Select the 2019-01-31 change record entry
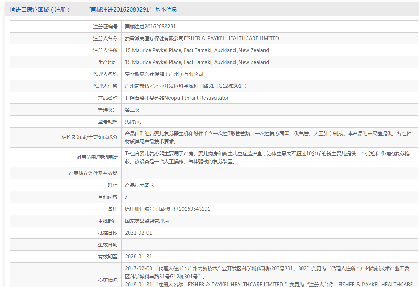The width and height of the screenshot is (419, 287). tap(269, 284)
